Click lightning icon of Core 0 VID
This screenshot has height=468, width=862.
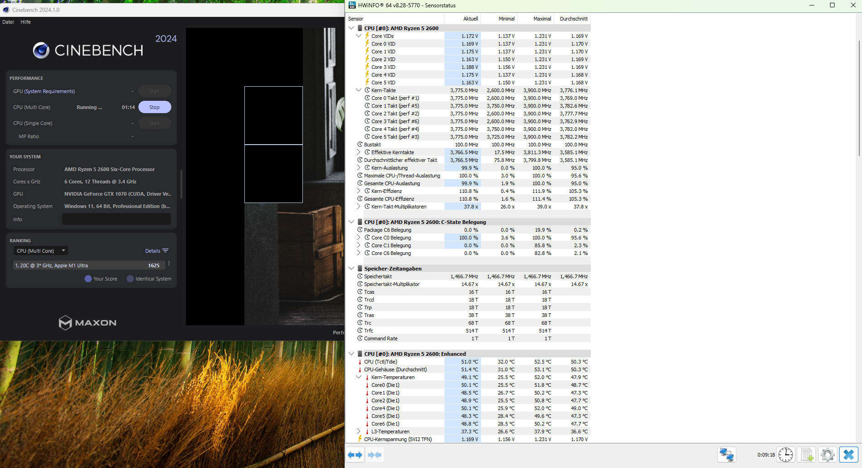(x=367, y=43)
